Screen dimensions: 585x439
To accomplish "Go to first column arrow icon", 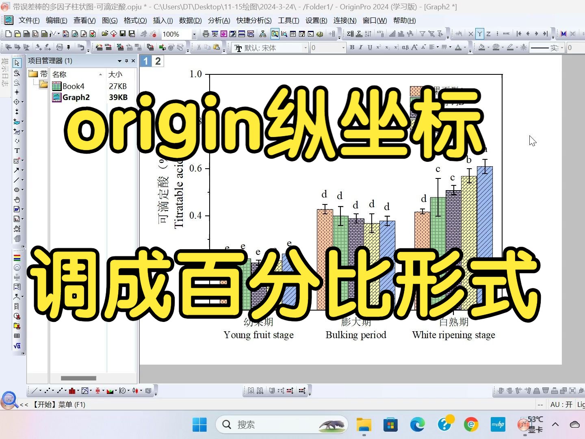I will tap(519, 34).
